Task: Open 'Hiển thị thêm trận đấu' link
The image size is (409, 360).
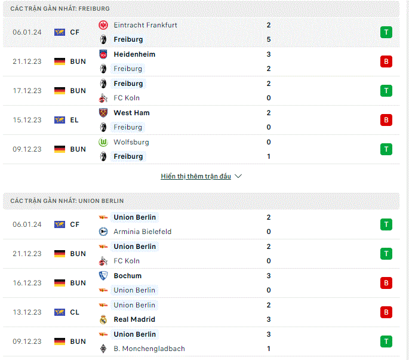Action: (x=196, y=176)
